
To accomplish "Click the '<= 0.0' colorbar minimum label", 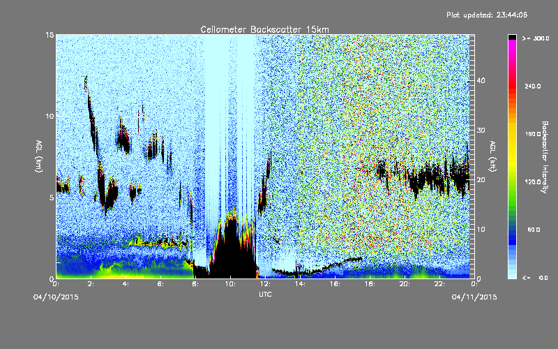I will (x=536, y=278).
